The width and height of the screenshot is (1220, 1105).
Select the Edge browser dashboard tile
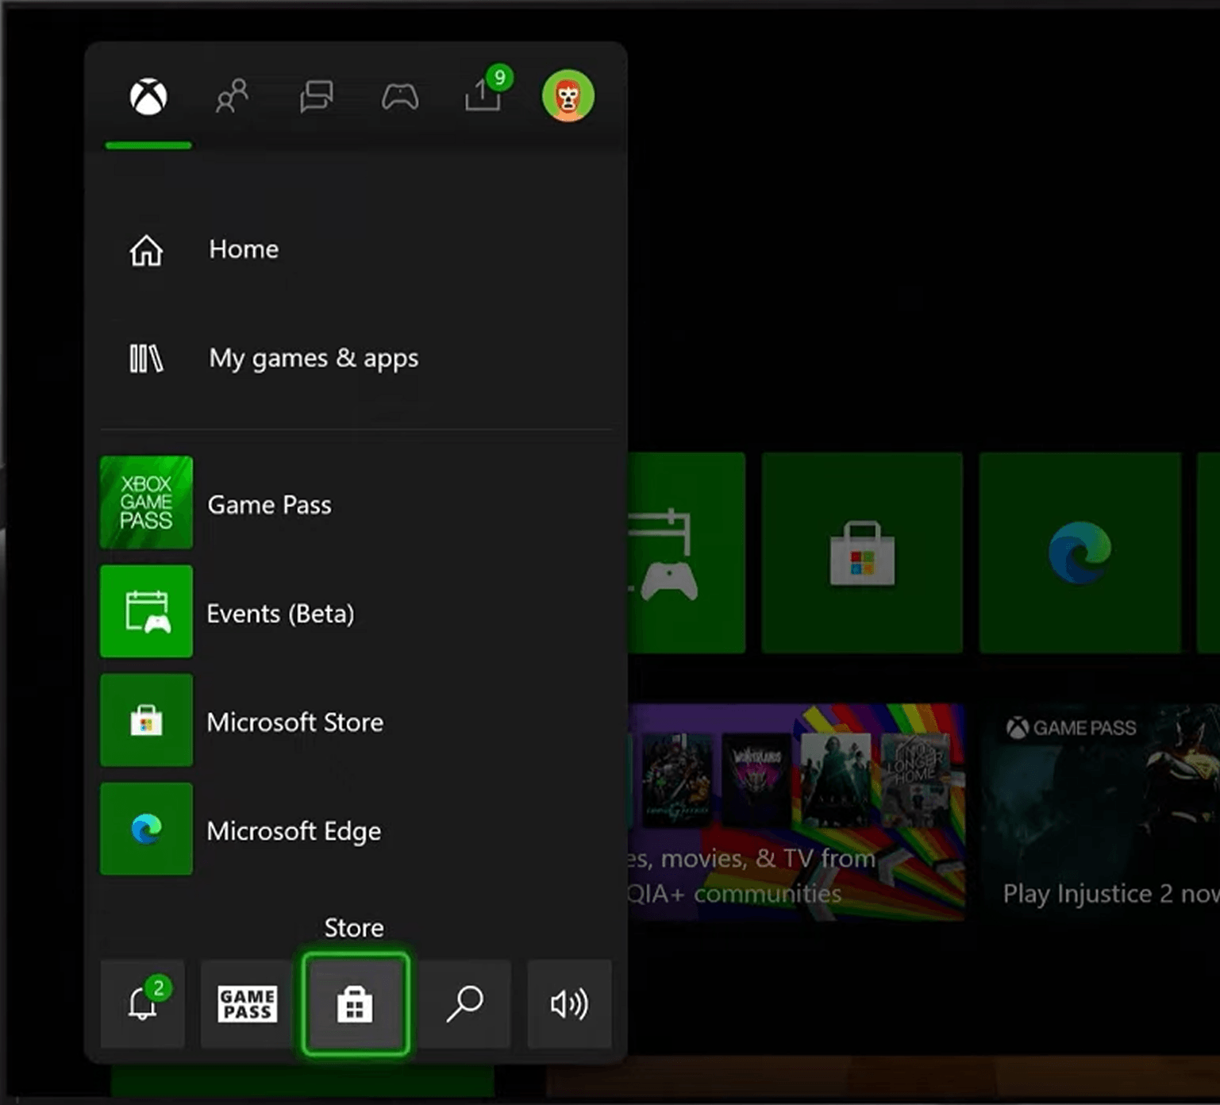(1080, 553)
